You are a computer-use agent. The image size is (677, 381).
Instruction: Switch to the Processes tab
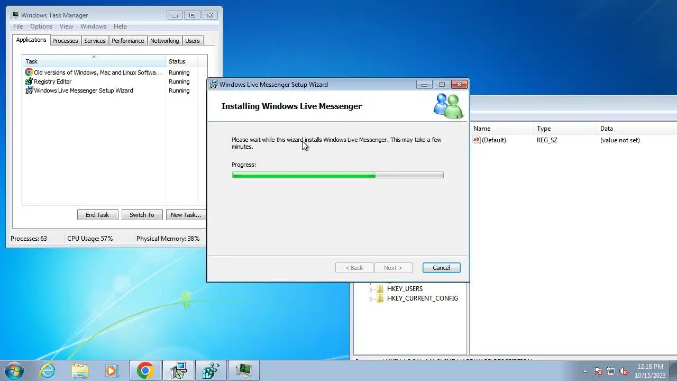click(x=65, y=41)
